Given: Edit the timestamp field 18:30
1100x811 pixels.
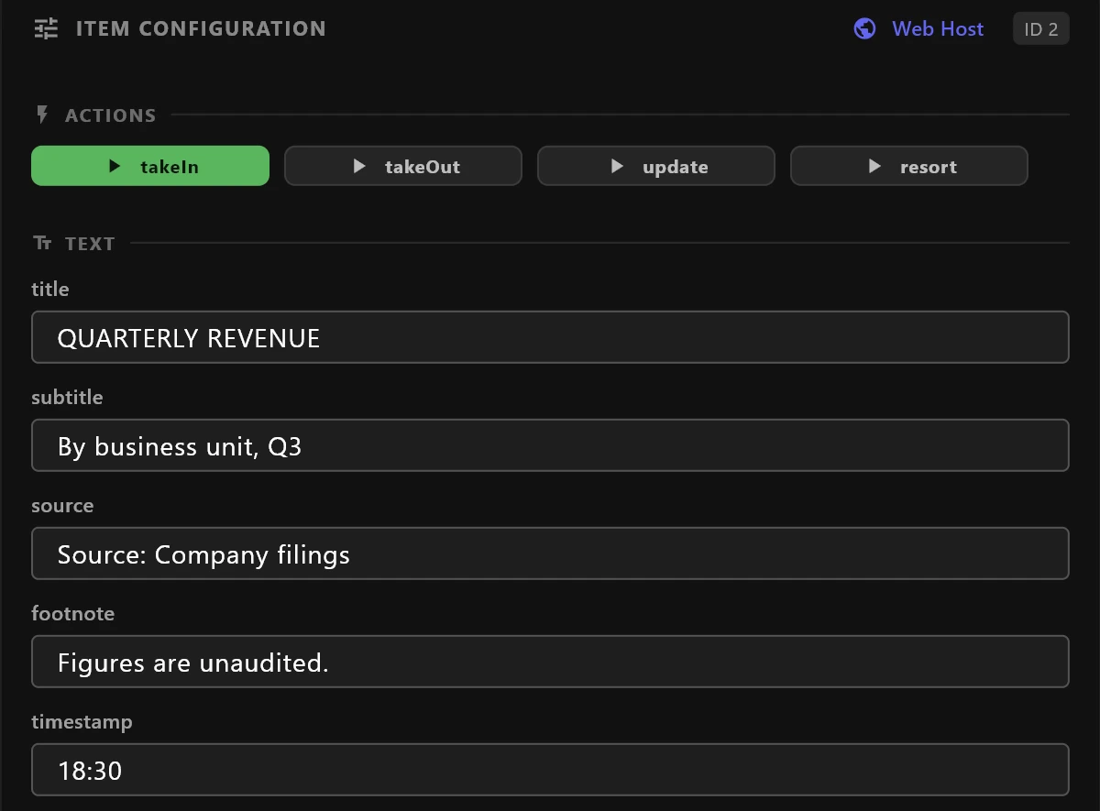Looking at the screenshot, I should point(550,770).
